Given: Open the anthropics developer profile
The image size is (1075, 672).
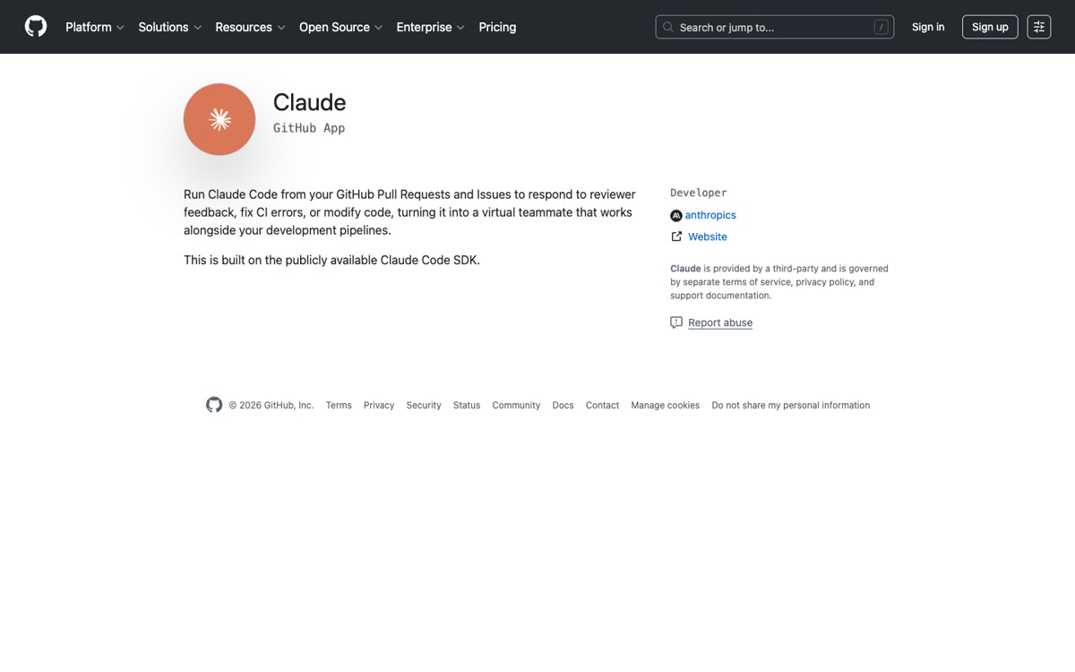Looking at the screenshot, I should click(710, 215).
